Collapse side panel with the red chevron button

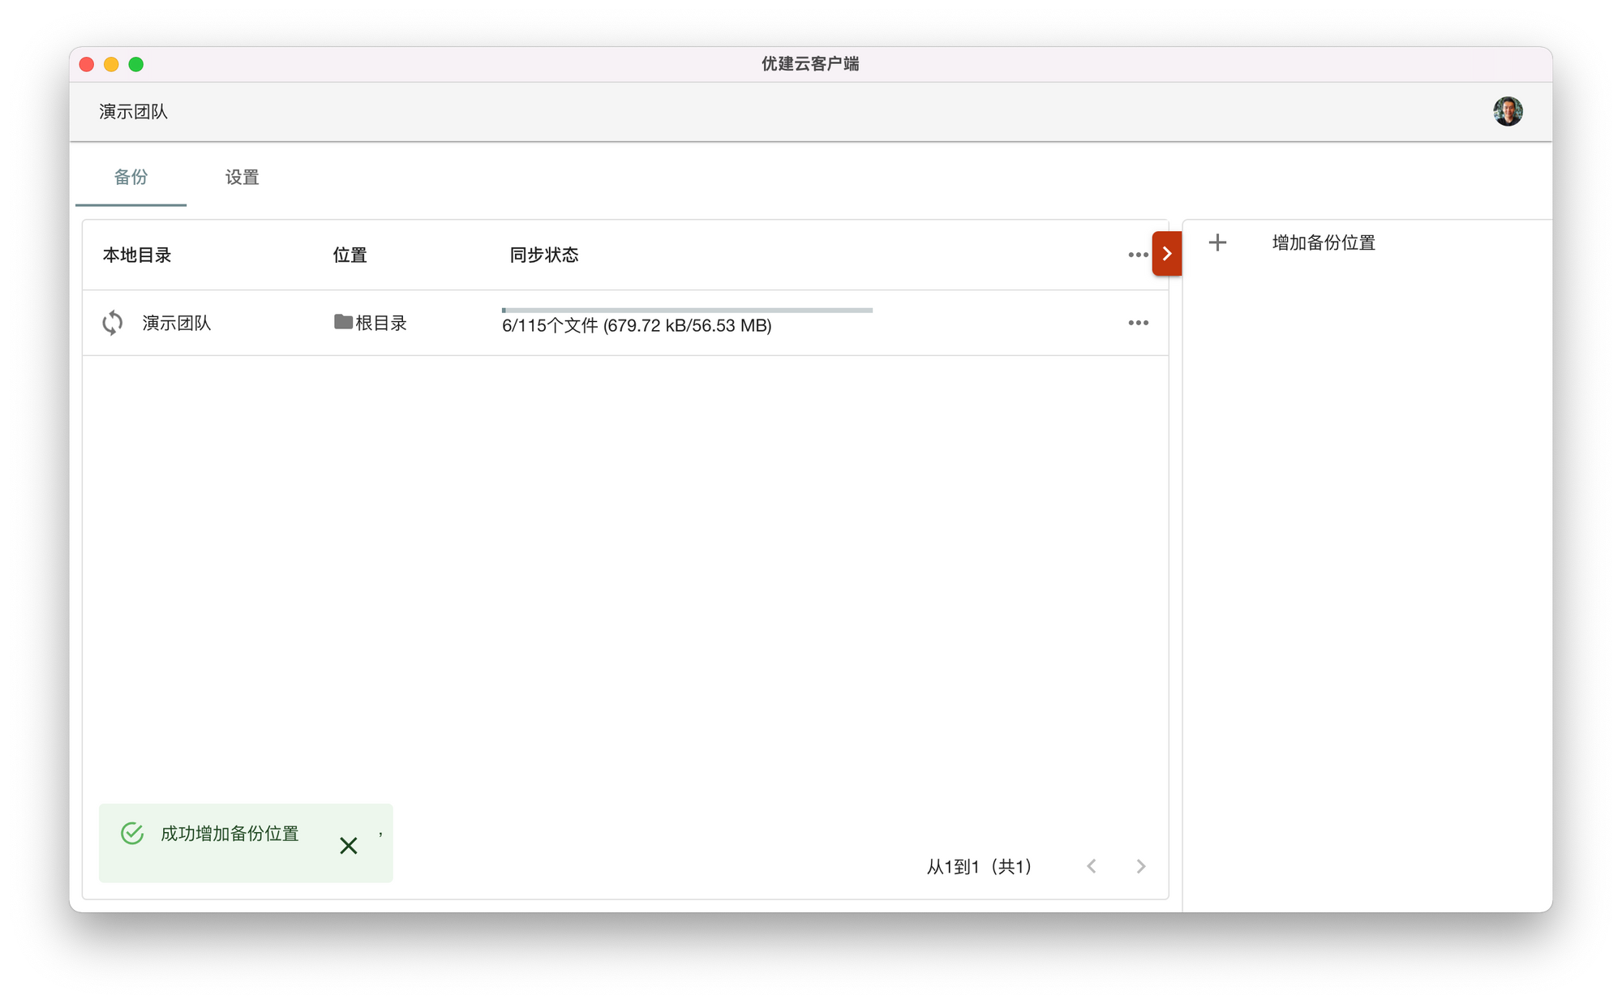tap(1166, 254)
